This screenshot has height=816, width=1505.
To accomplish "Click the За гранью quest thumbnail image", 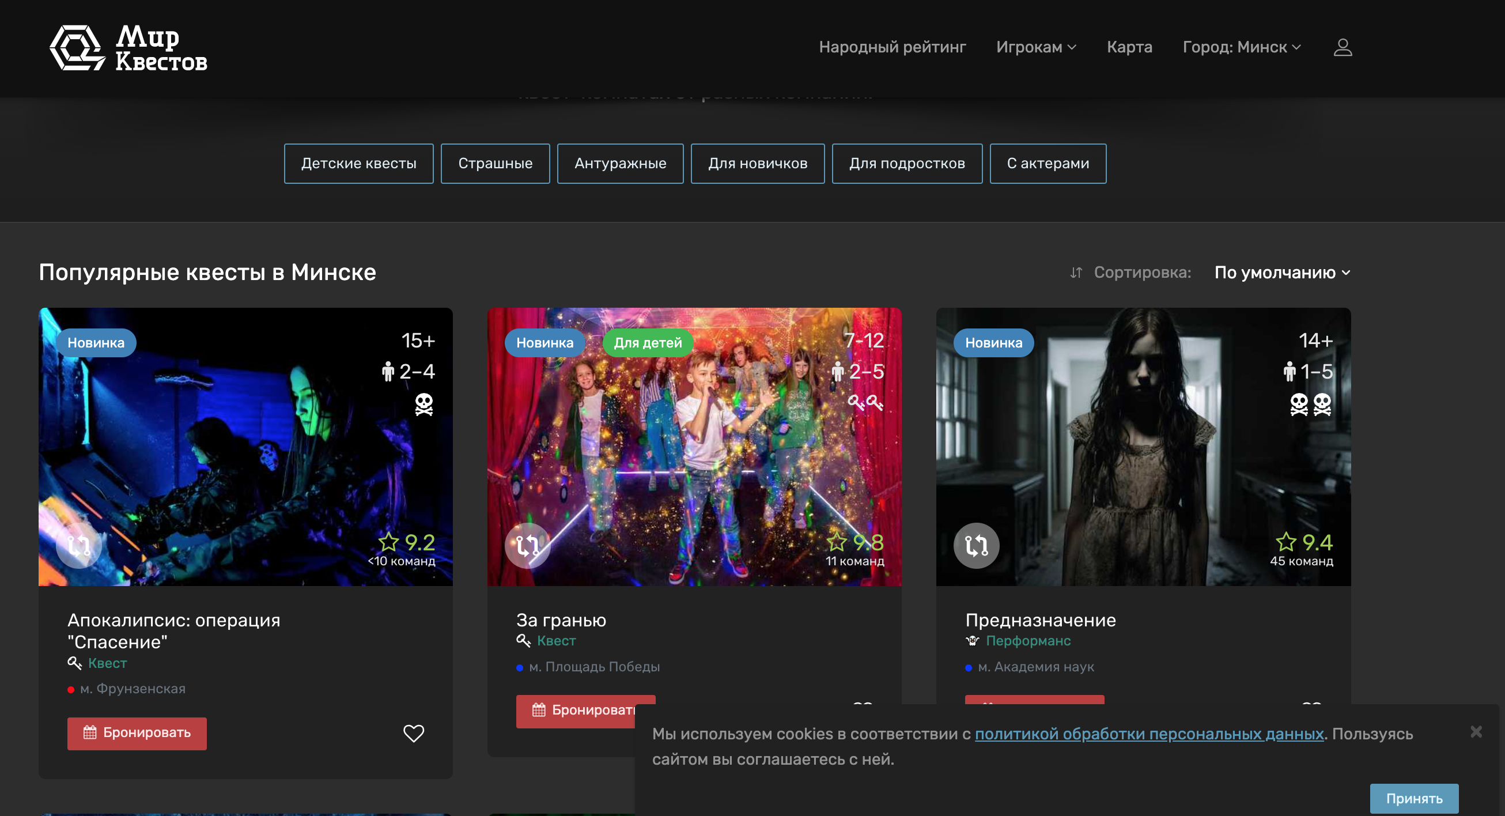I will pos(694,447).
